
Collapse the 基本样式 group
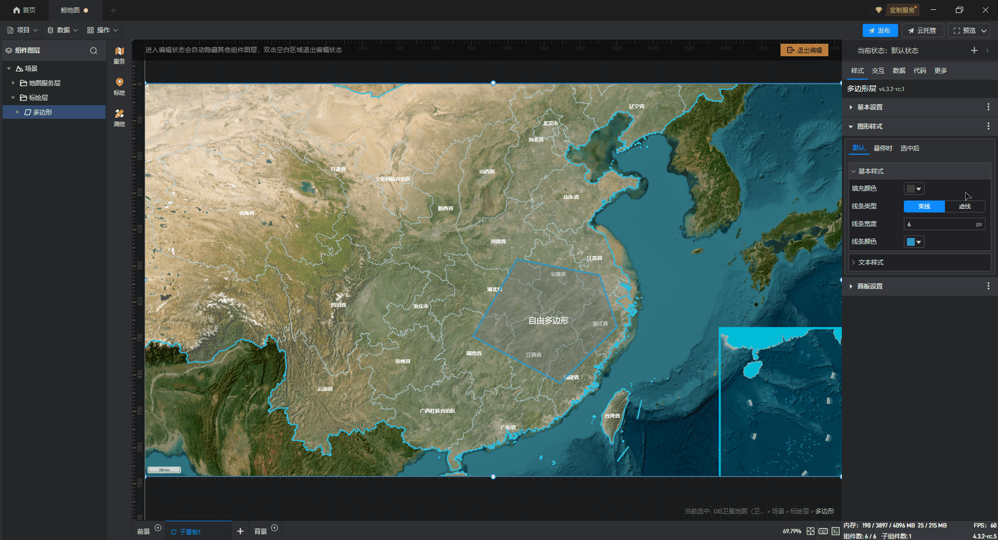[853, 171]
